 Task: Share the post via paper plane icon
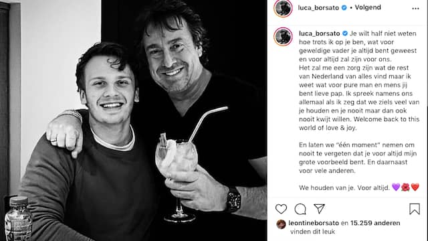tap(319, 209)
